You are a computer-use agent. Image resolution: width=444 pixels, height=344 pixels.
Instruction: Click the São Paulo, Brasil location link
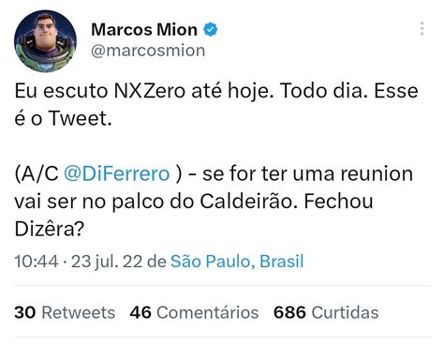click(x=237, y=262)
